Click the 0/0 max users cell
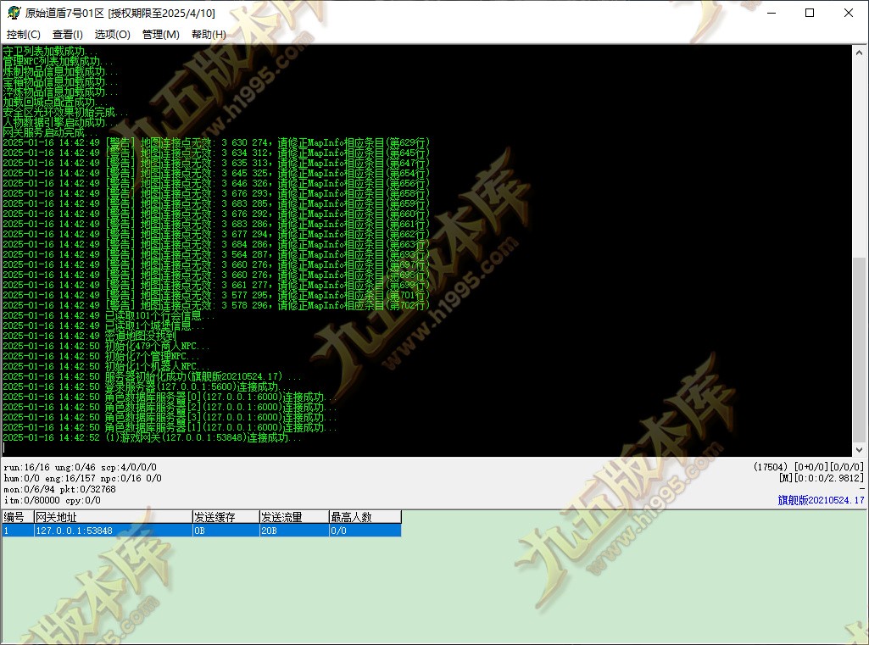 click(365, 531)
